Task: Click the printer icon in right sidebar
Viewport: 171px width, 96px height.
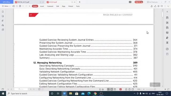Action: point(167,49)
